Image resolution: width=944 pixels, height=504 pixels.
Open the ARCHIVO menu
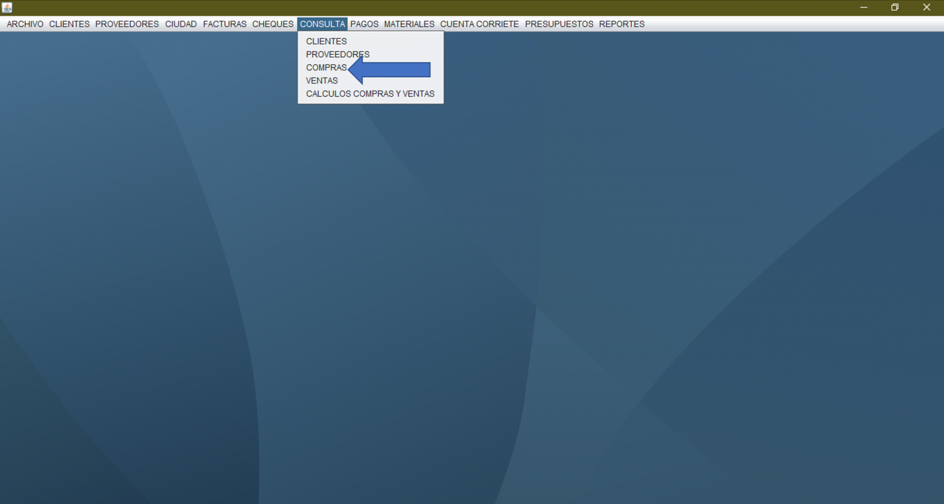[x=25, y=24]
